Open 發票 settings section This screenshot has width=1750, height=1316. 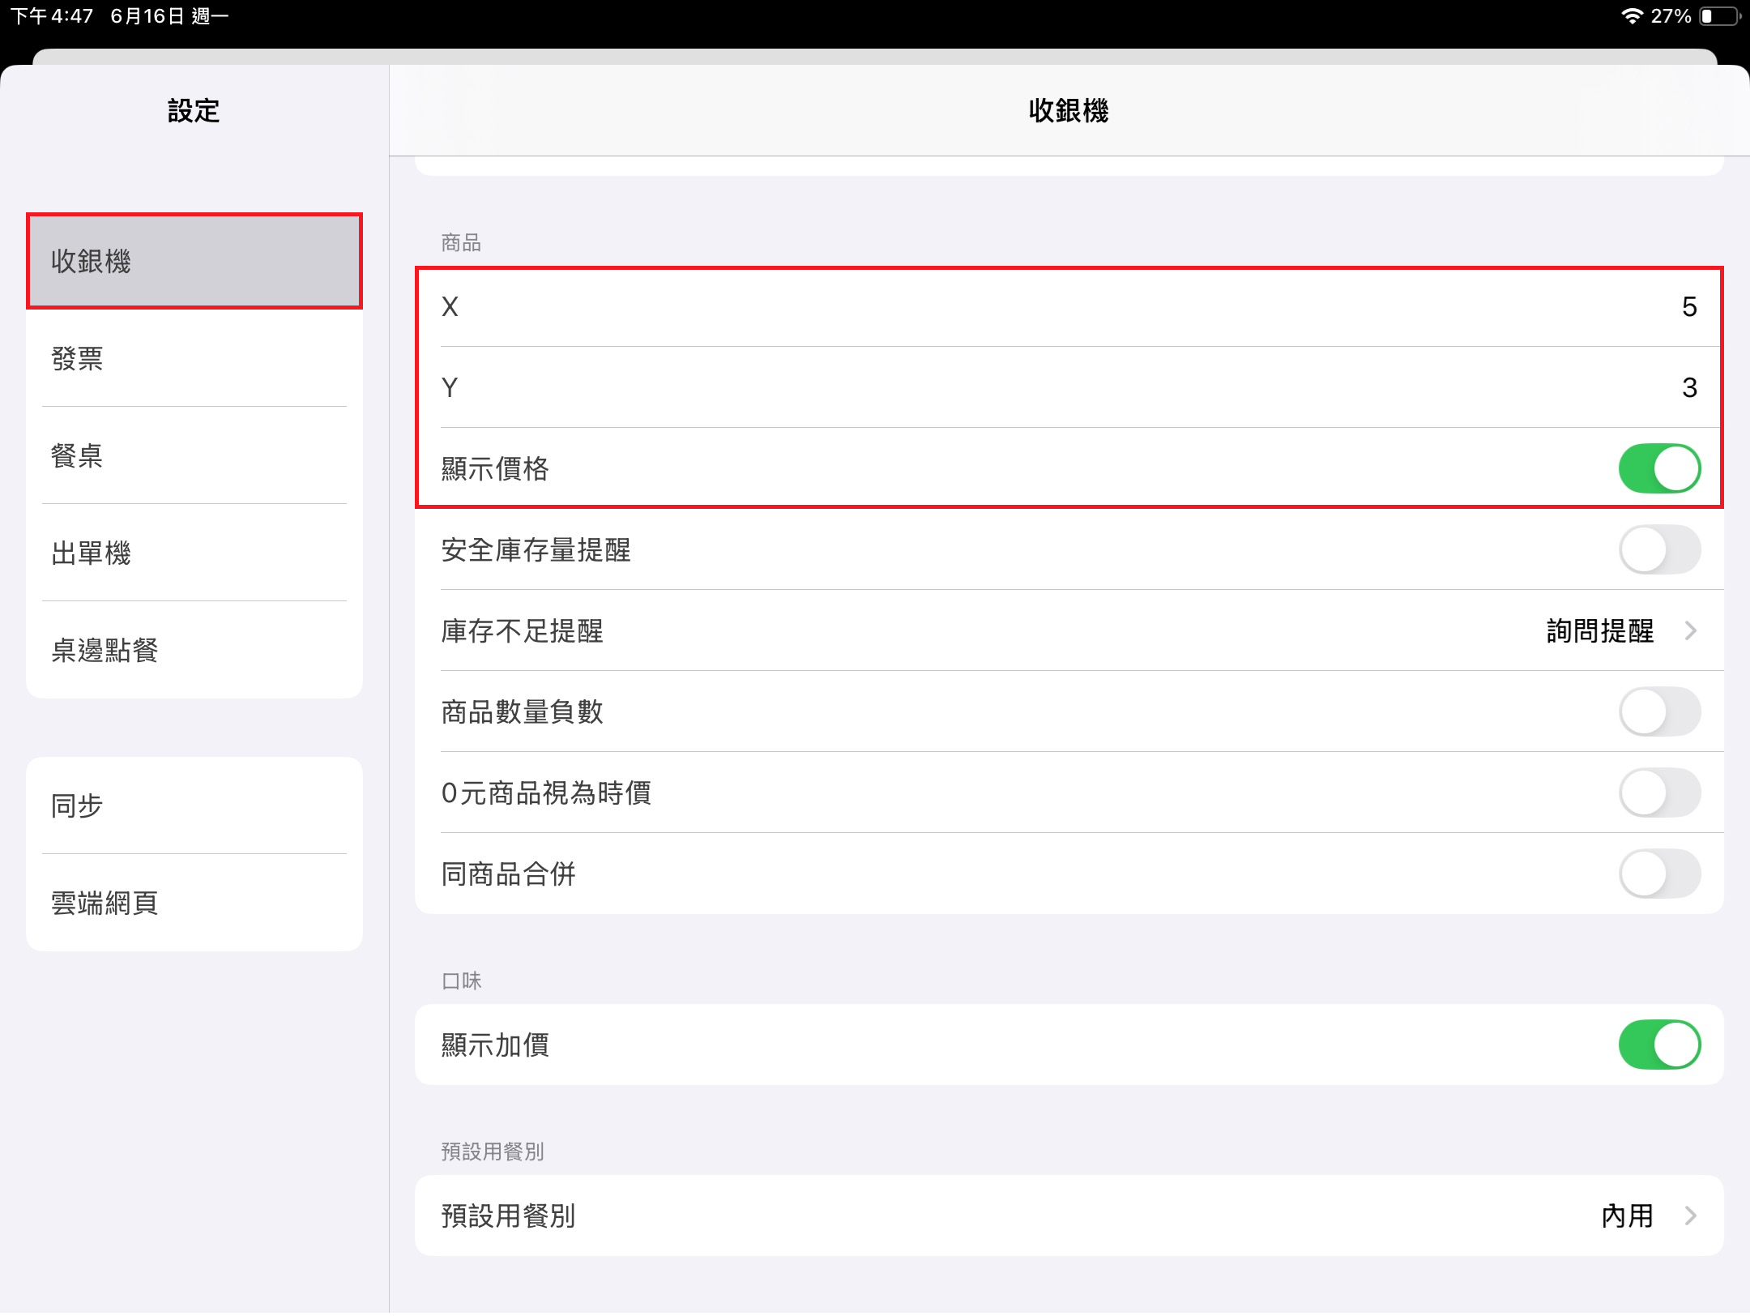pos(194,358)
